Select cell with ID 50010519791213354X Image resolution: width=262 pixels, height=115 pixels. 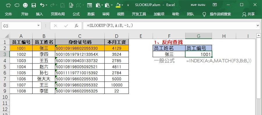80,54
